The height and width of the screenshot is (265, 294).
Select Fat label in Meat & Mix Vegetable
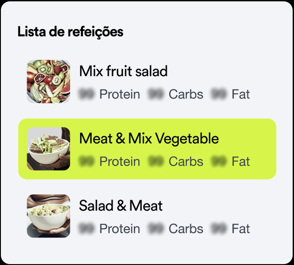click(241, 162)
